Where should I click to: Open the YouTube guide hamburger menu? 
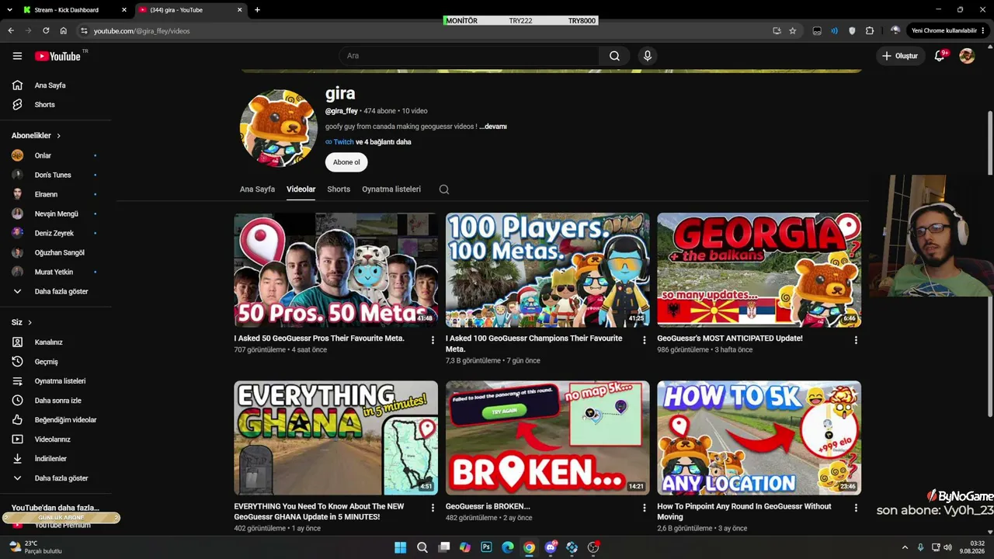[x=17, y=56]
